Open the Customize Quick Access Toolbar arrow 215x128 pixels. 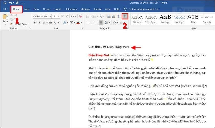pos(23,3)
